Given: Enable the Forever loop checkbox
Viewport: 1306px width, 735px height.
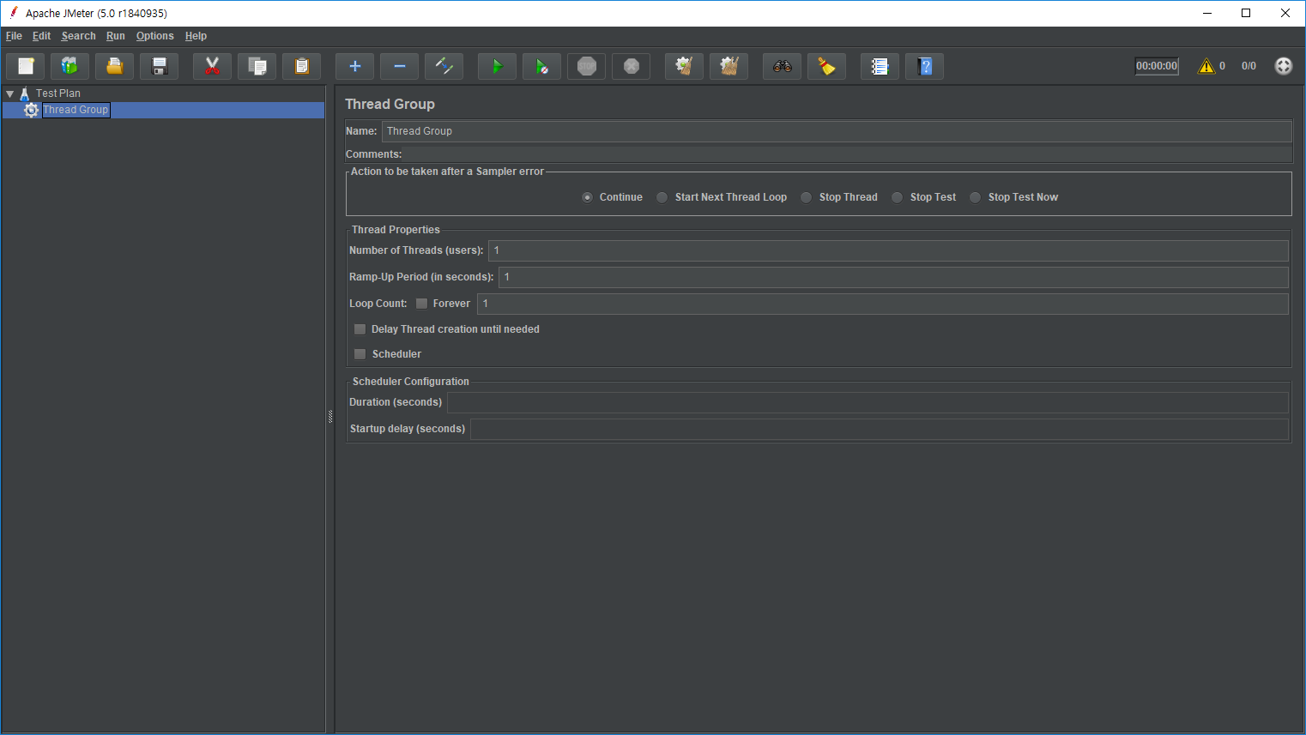Looking at the screenshot, I should pos(421,304).
